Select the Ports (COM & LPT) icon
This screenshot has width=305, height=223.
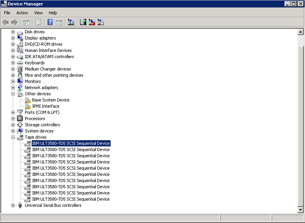tap(20, 112)
